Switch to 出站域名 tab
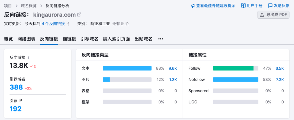The image size is (294, 120). point(144,39)
